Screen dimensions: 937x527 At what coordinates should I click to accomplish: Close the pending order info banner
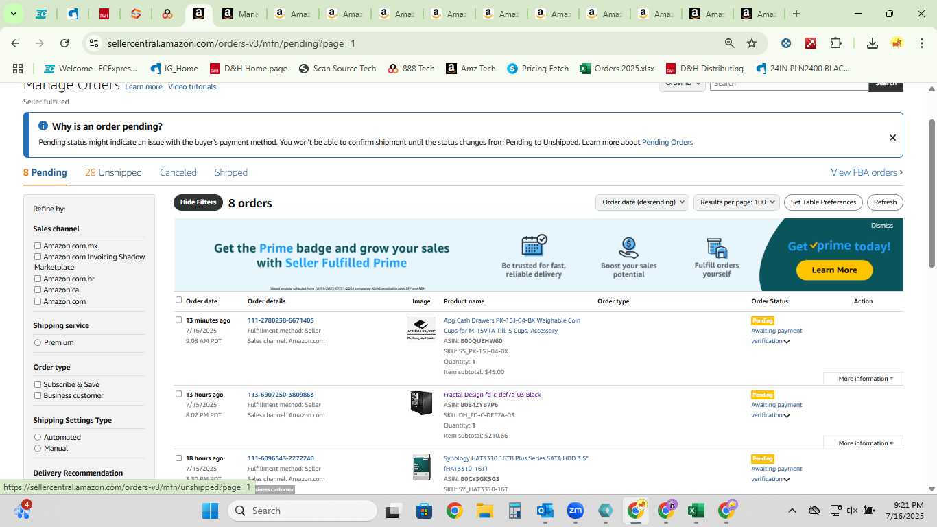coord(892,137)
